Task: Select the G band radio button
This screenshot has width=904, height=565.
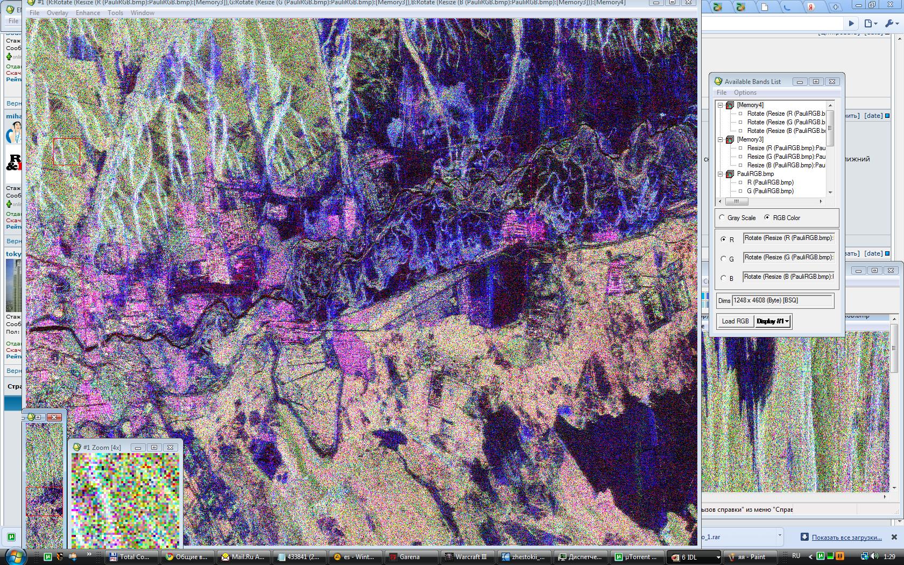Action: [723, 259]
